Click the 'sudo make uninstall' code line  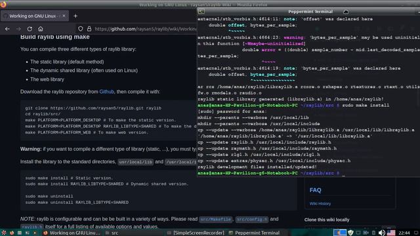pos(49,196)
